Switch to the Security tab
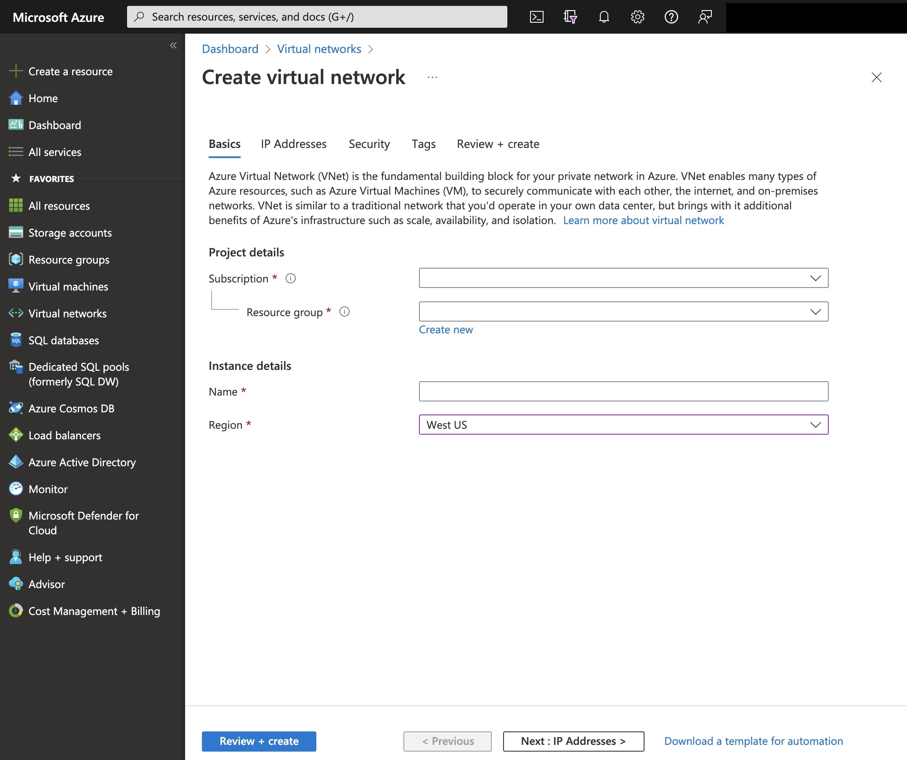The height and width of the screenshot is (760, 907). [369, 144]
